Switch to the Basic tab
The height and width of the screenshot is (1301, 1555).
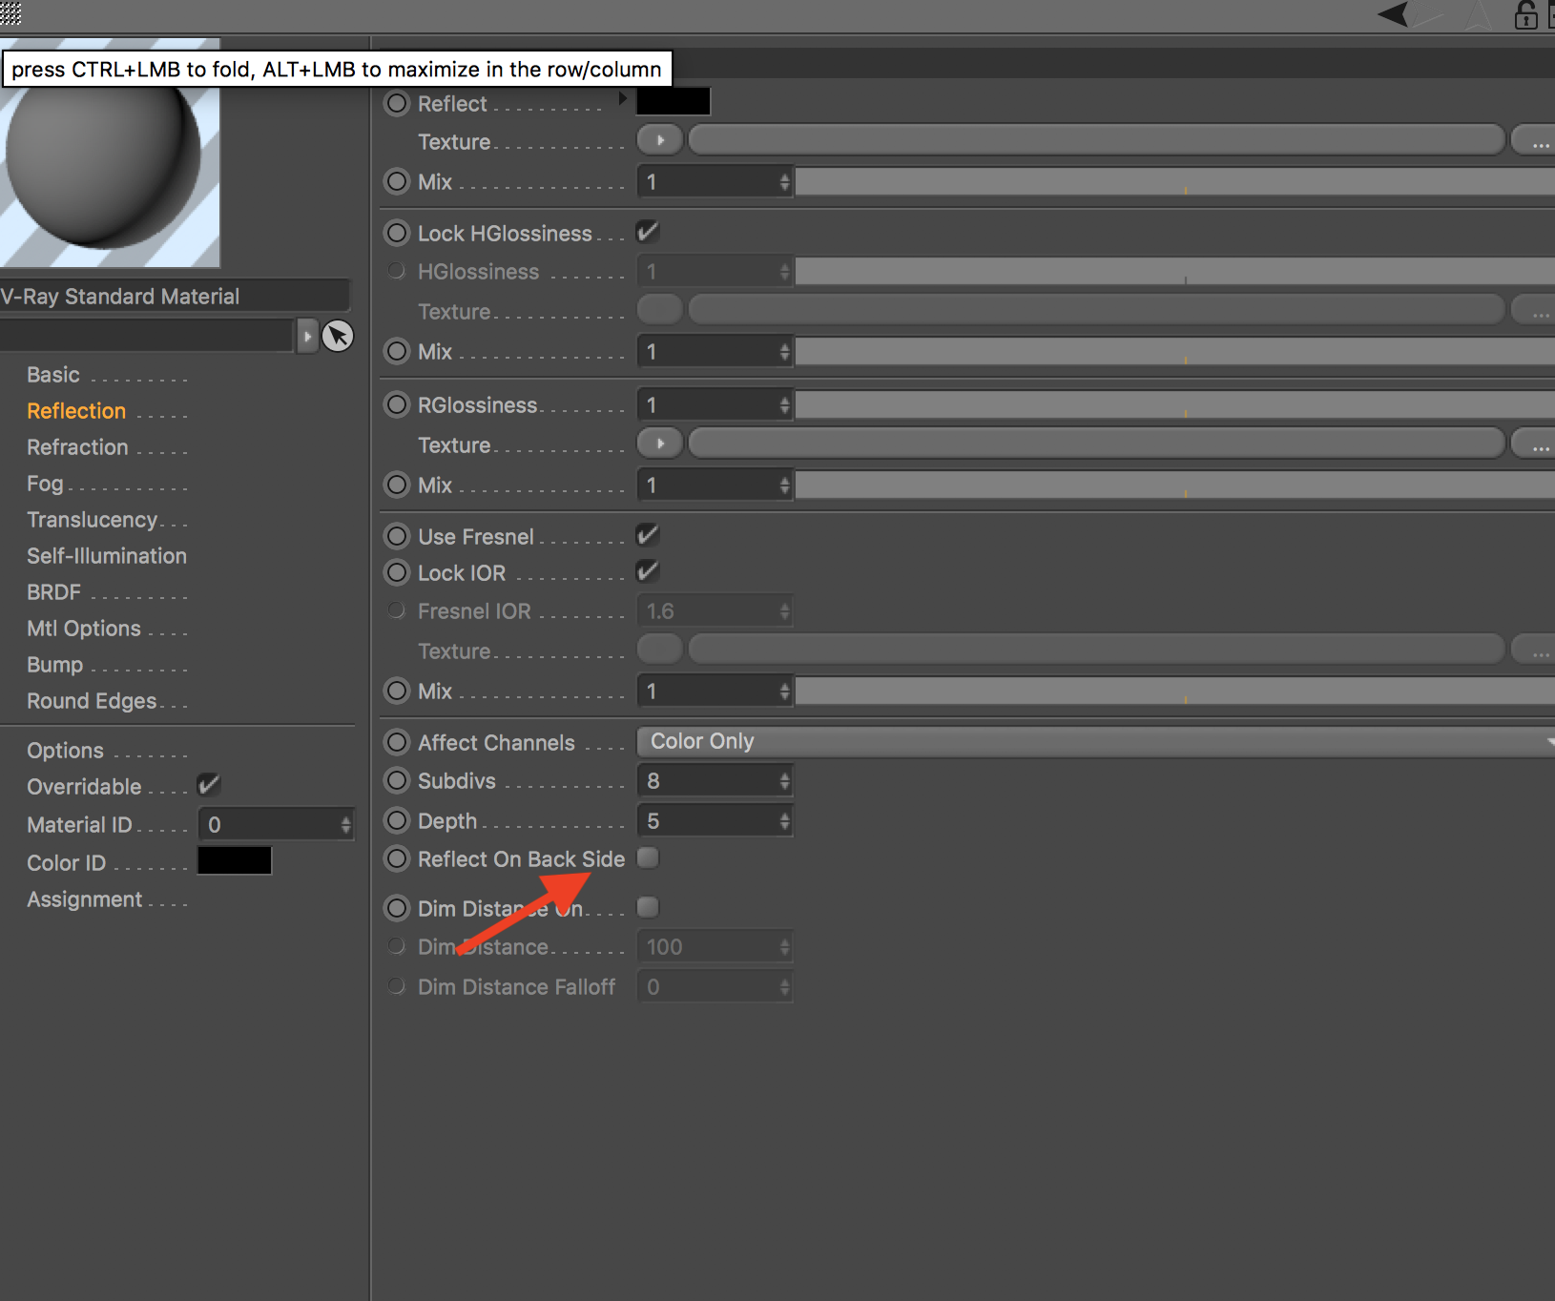[53, 375]
